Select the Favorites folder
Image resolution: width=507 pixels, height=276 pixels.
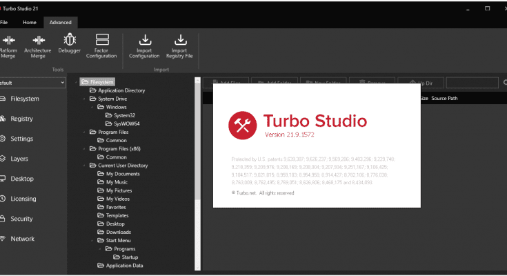(x=112, y=207)
